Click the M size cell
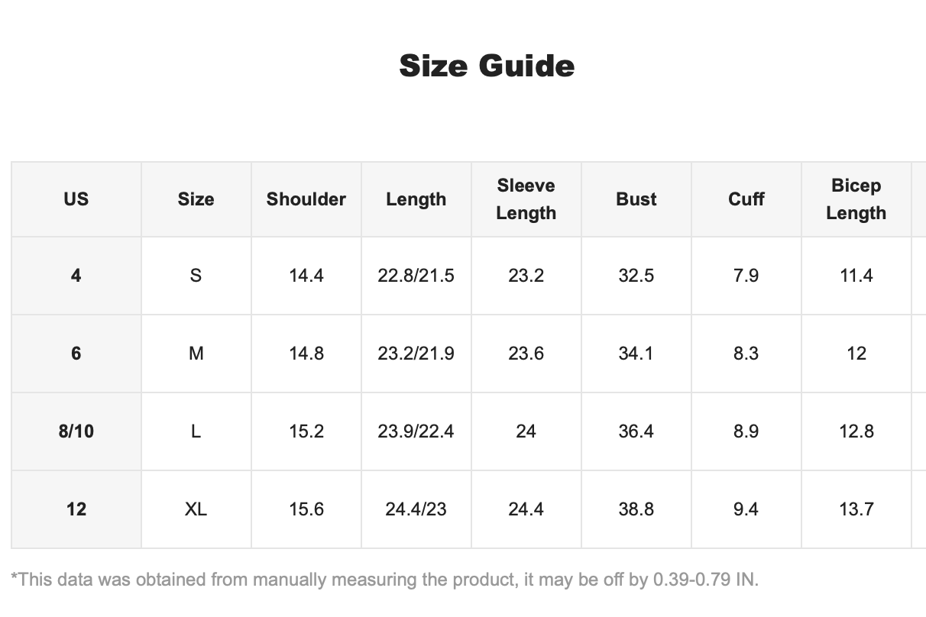Screen dimensions: 926x617 196,354
